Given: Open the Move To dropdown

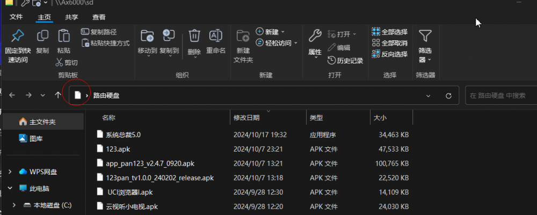Looking at the screenshot, I should coord(147,51).
